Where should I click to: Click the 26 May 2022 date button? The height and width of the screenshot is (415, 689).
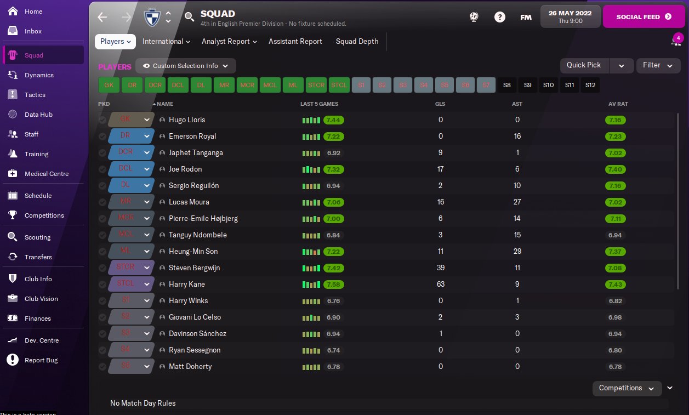(x=570, y=16)
